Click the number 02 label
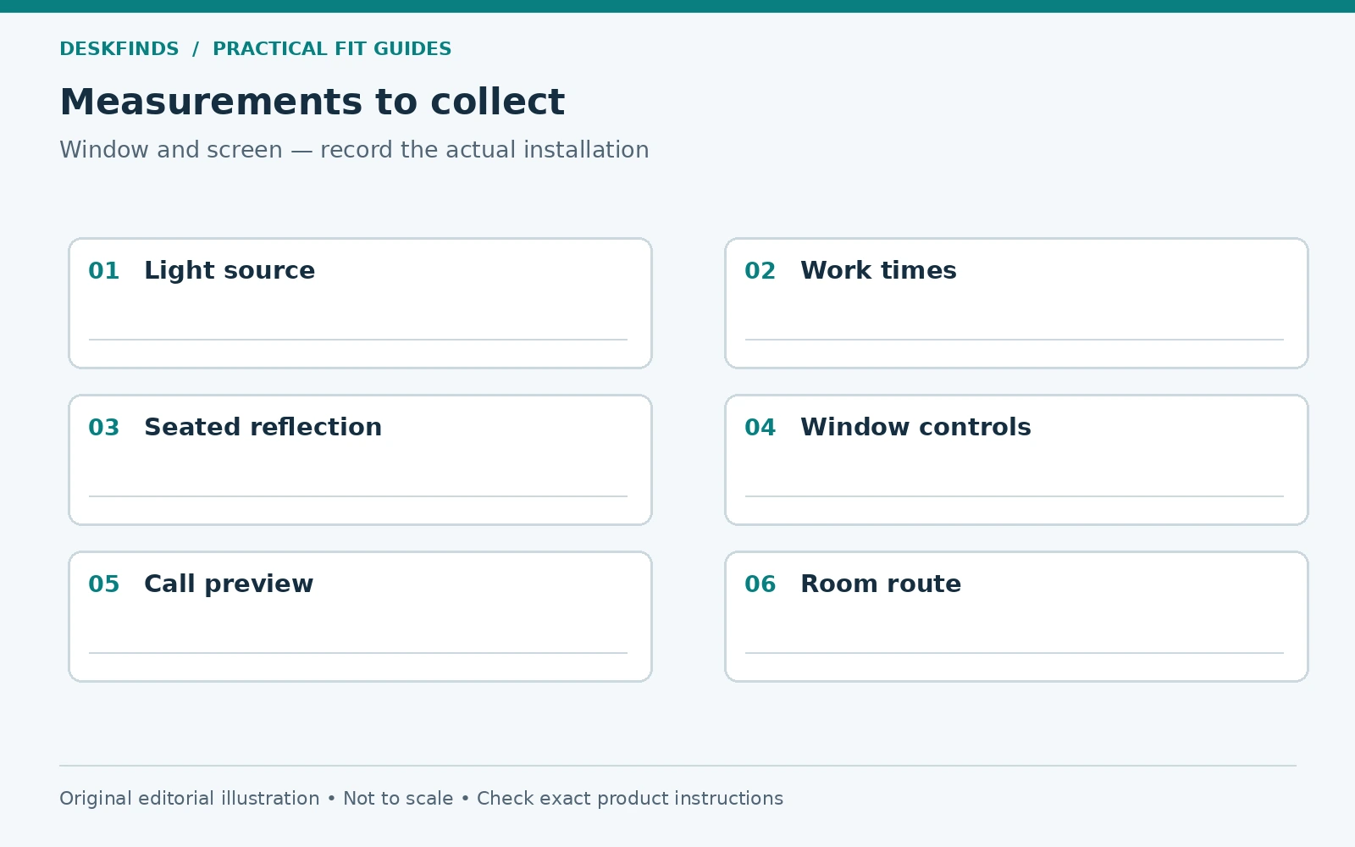 tap(760, 271)
